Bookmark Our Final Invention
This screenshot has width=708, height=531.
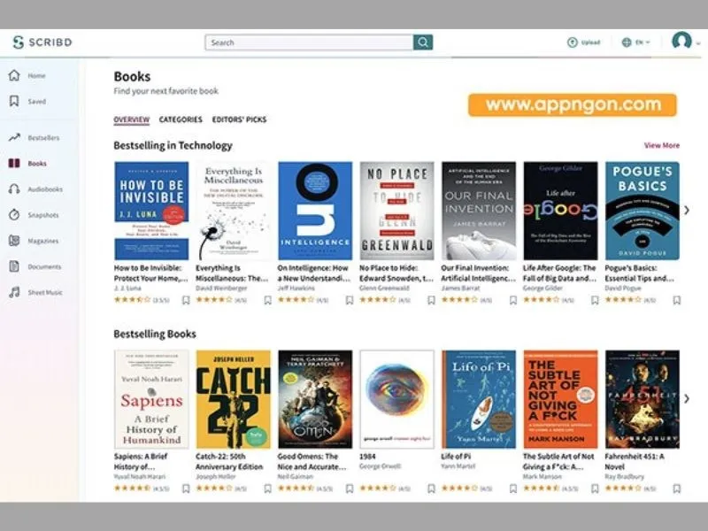point(513,300)
